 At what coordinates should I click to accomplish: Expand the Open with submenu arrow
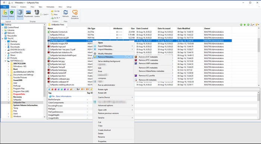tap(132, 110)
